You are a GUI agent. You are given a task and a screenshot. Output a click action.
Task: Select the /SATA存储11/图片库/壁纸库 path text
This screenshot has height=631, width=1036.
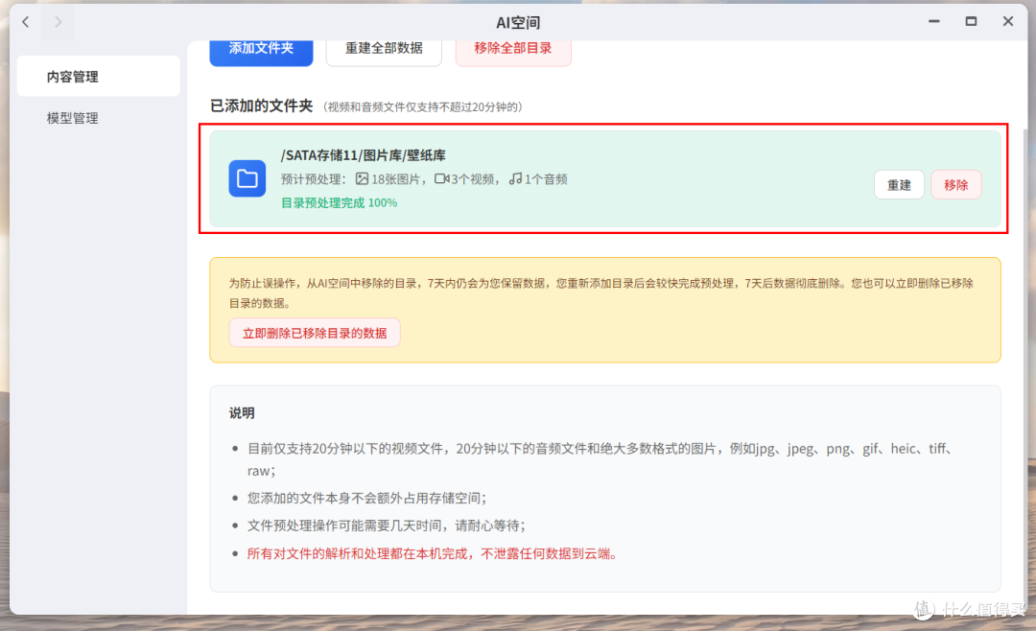[363, 155]
